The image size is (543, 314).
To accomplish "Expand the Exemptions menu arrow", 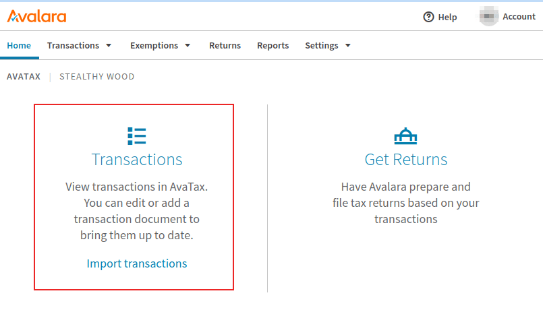I will (188, 46).
